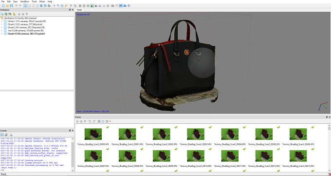Activate the Rotate Object tool
331x176 pixels.
(x=49, y=6)
